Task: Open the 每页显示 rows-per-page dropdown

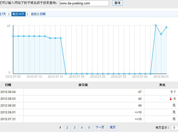Action: (x=174, y=128)
